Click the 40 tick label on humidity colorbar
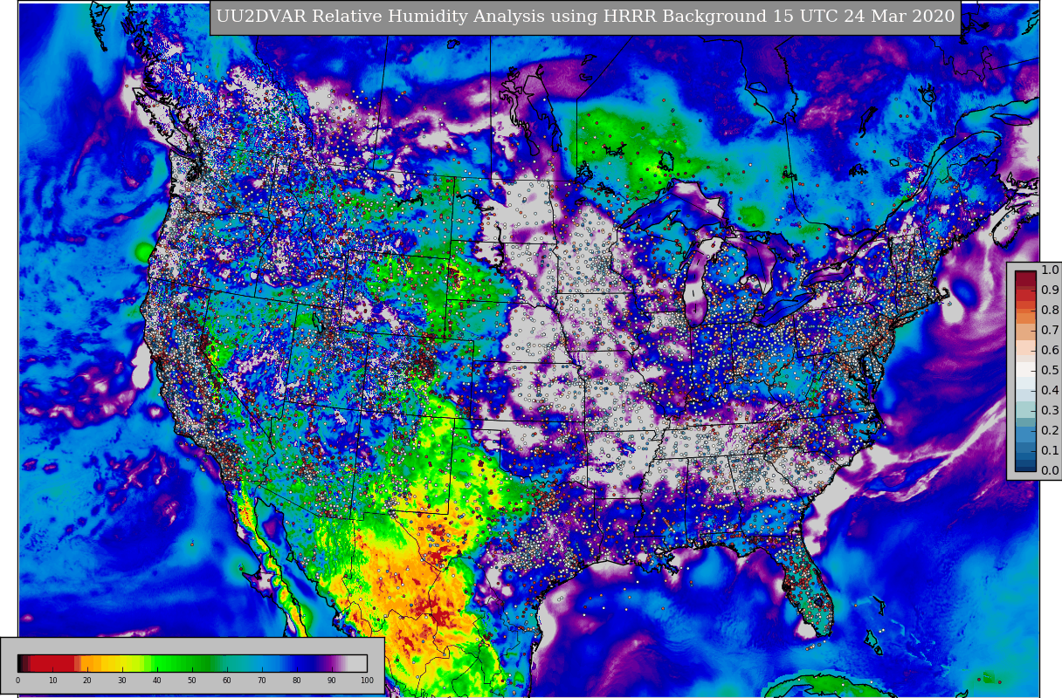Viewport: 1062px width, 698px height. pos(157,681)
